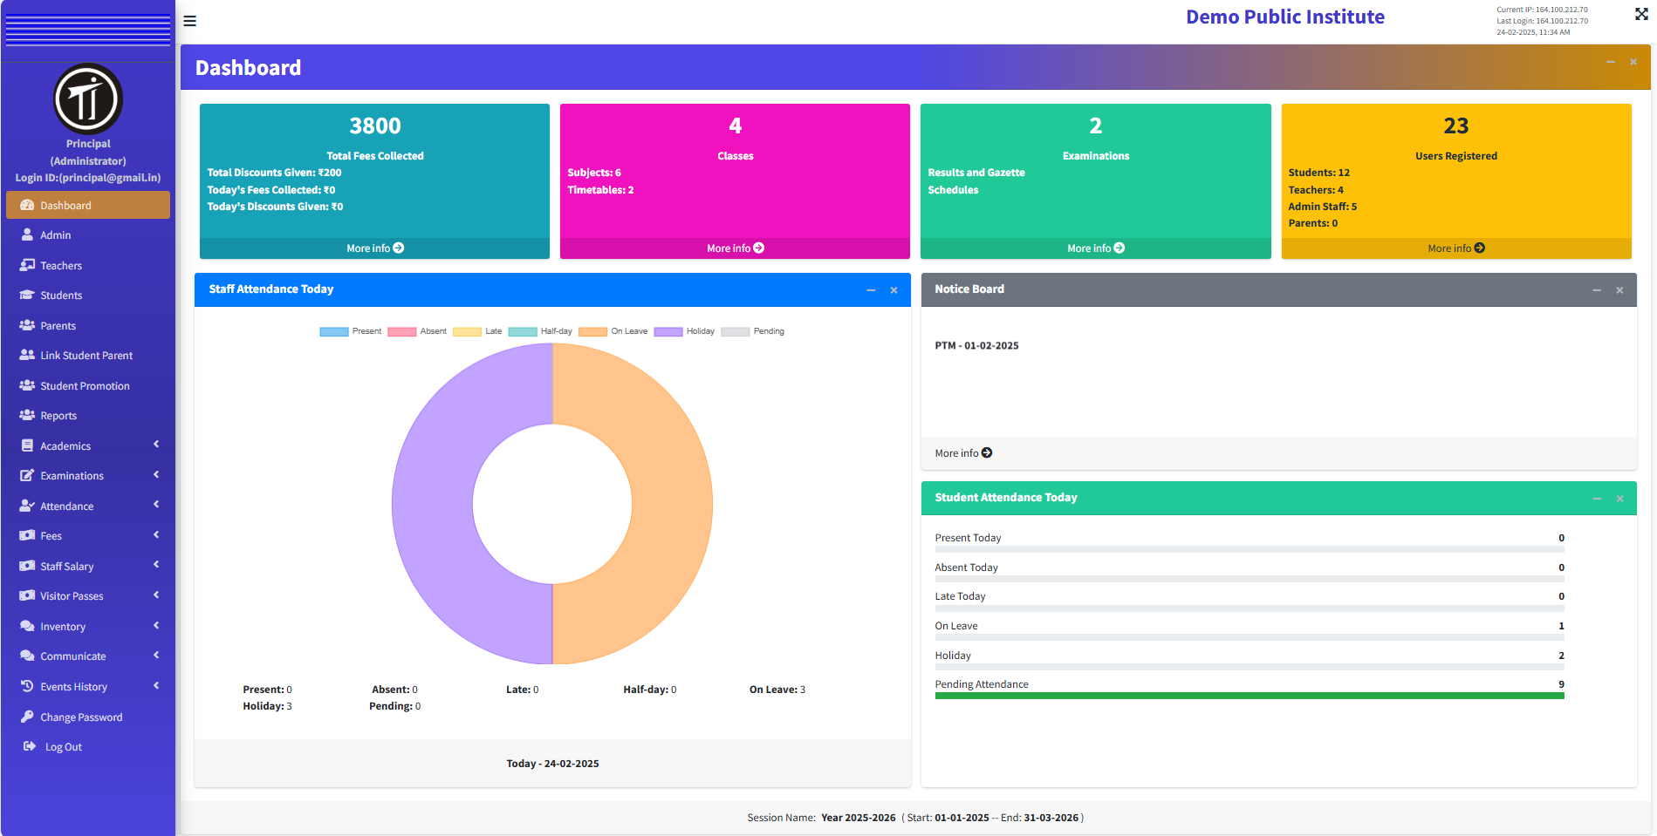The image size is (1657, 836).
Task: Click the Academics book icon
Action: pyautogui.click(x=27, y=445)
